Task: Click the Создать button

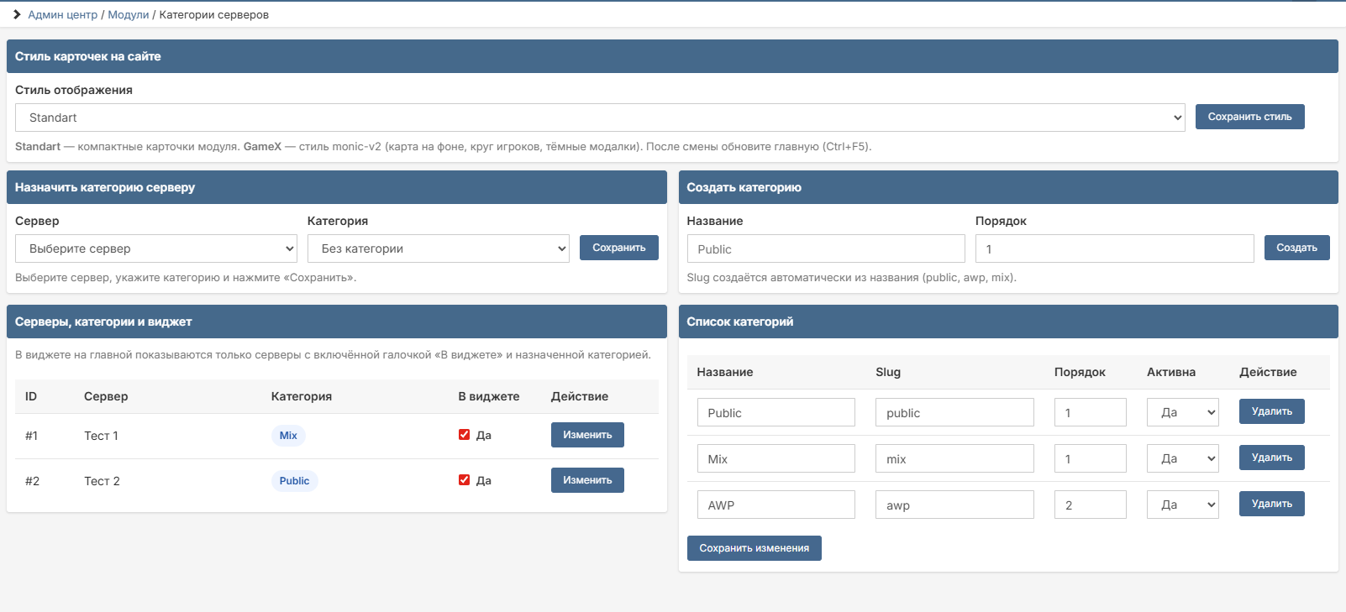Action: (x=1296, y=248)
